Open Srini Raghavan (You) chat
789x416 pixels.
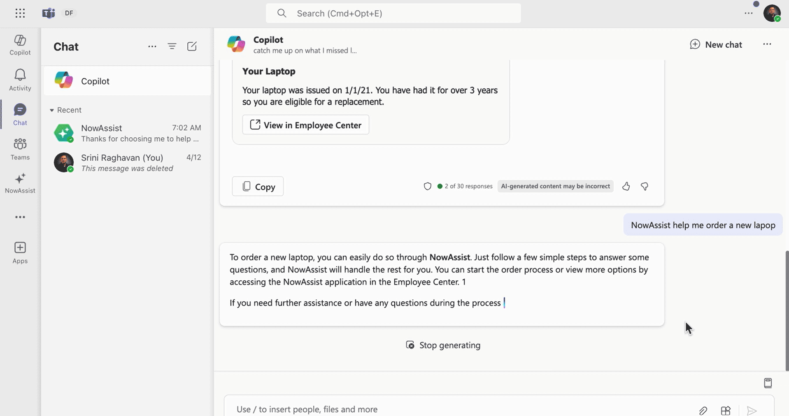pos(128,163)
